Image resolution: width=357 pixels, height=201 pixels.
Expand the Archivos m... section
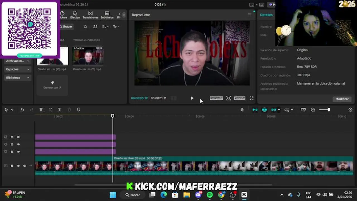coord(18,61)
